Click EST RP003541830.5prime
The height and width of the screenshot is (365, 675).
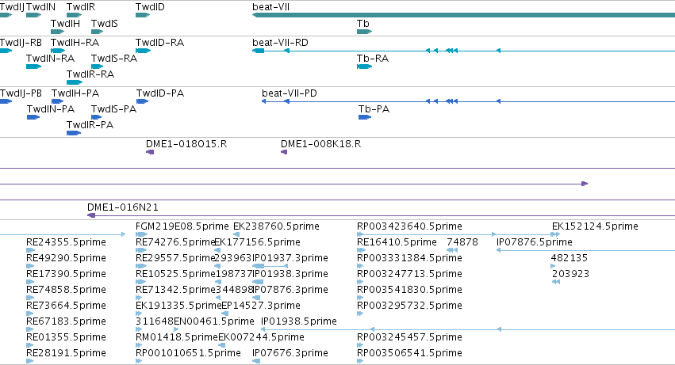(409, 290)
